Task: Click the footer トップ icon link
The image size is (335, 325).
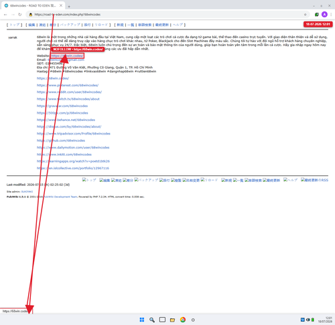Action: (x=89, y=180)
